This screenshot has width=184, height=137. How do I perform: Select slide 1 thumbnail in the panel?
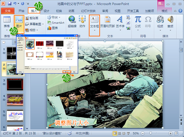[12, 53]
